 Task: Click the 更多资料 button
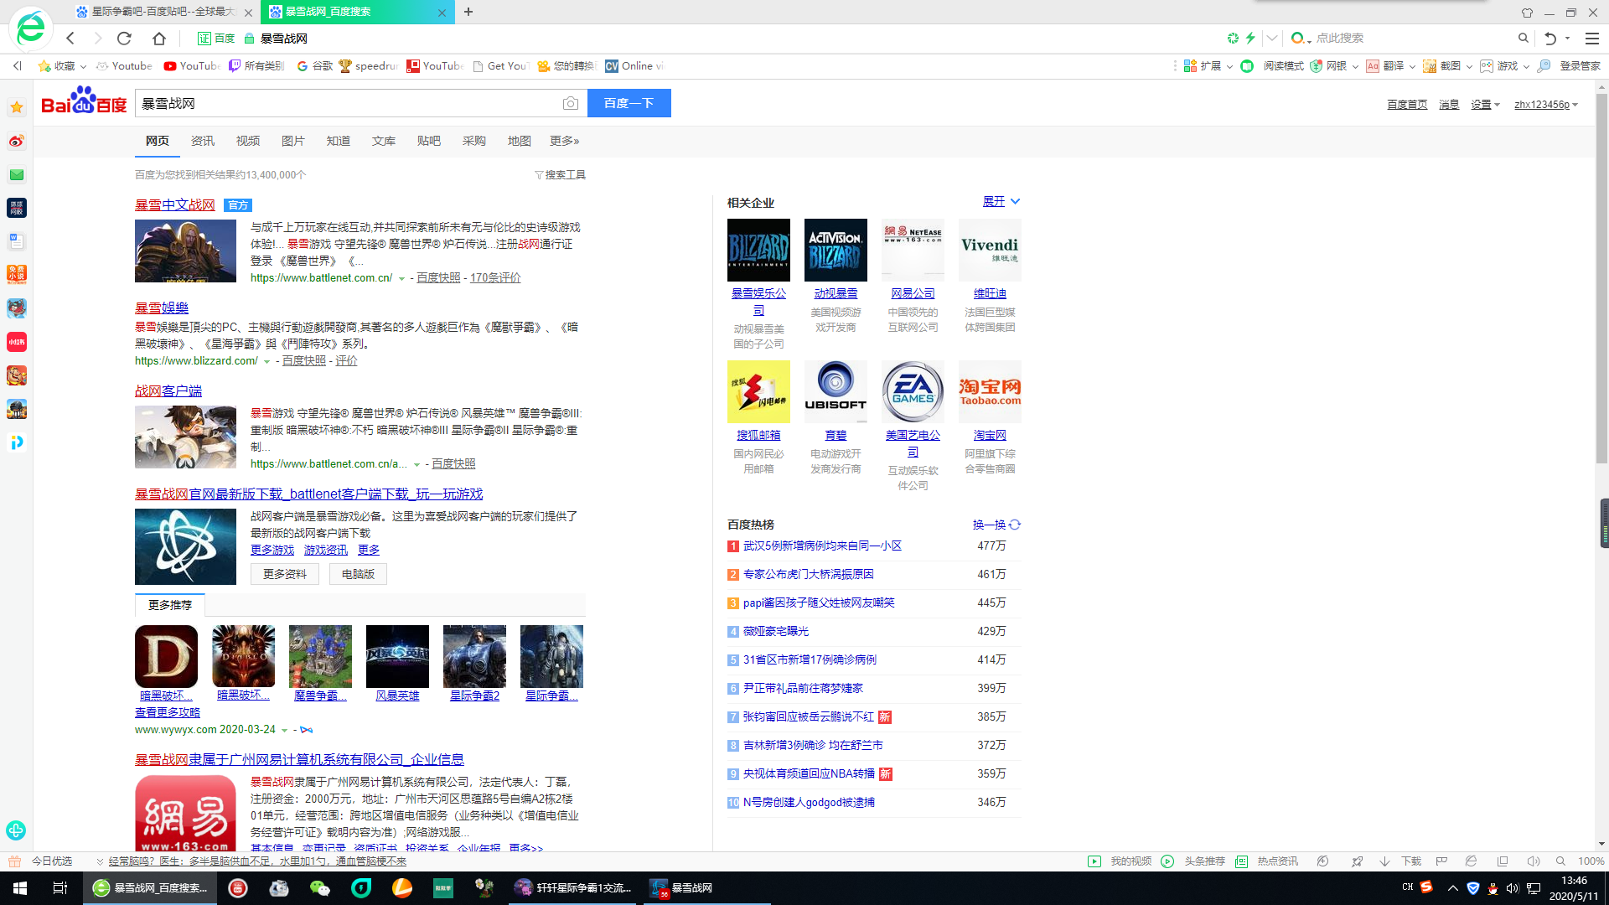[x=285, y=574]
